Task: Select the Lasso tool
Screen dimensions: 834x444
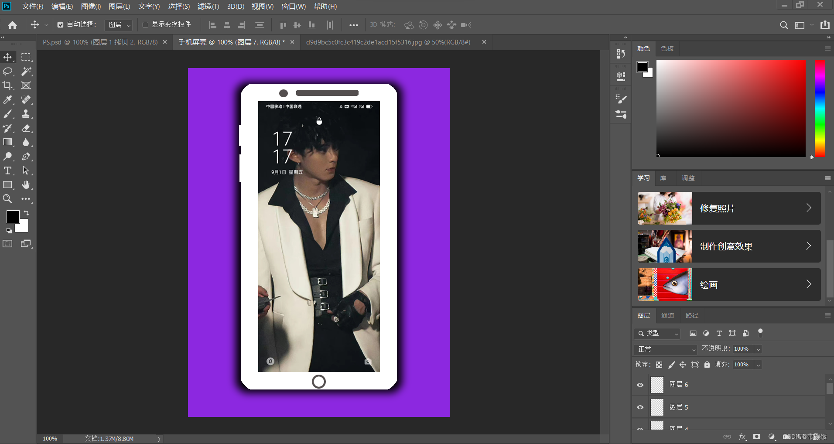Action: pos(8,72)
